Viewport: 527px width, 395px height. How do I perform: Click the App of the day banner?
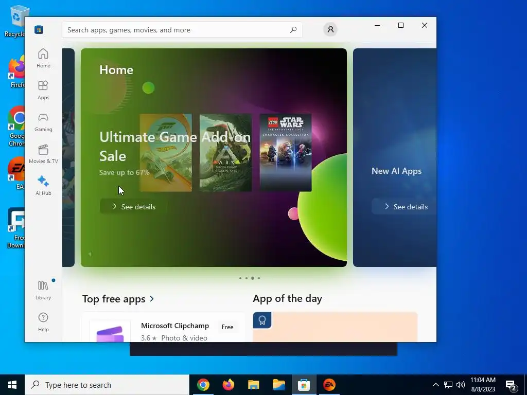coord(335,327)
